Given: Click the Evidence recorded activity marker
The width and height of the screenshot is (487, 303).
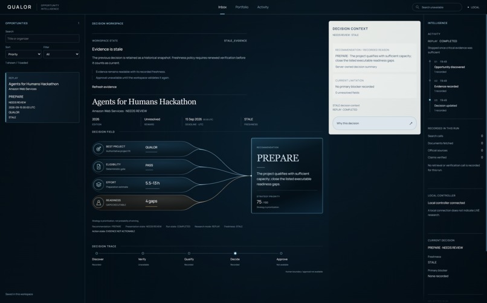Looking at the screenshot, I should click(430, 81).
